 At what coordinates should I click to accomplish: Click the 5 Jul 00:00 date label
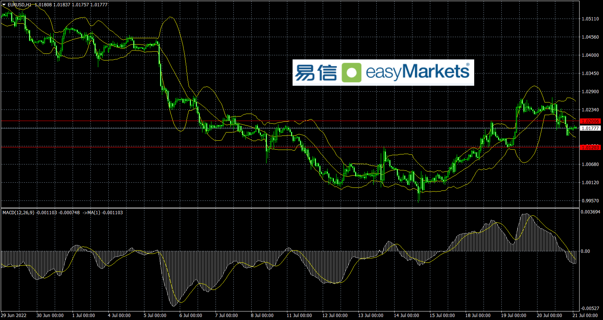click(x=155, y=316)
